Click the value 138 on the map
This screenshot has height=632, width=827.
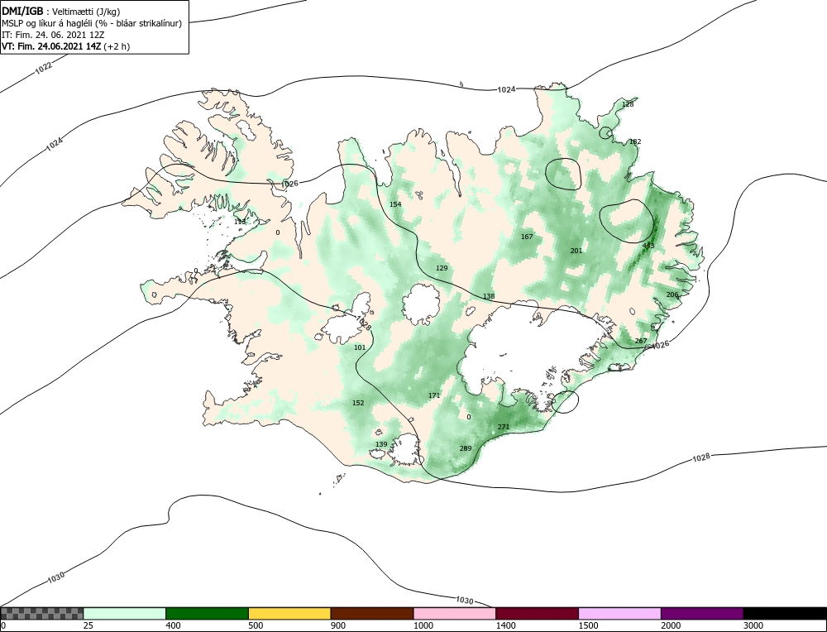pos(489,296)
